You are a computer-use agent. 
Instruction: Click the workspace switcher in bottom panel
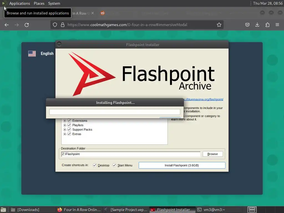(x=252, y=210)
